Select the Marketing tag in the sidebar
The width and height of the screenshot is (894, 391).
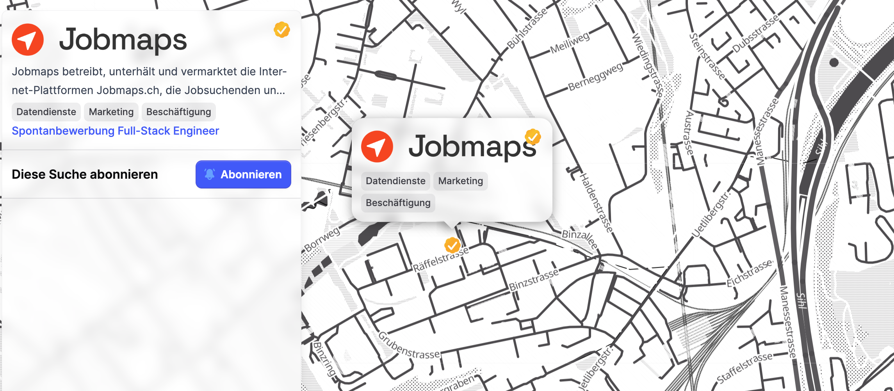coord(110,112)
